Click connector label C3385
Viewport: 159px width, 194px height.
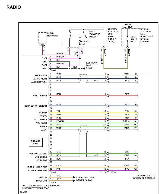point(53,172)
